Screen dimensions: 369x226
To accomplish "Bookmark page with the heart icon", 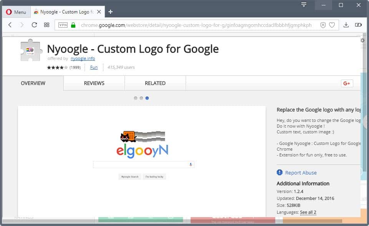I will pyautogui.click(x=332, y=25).
